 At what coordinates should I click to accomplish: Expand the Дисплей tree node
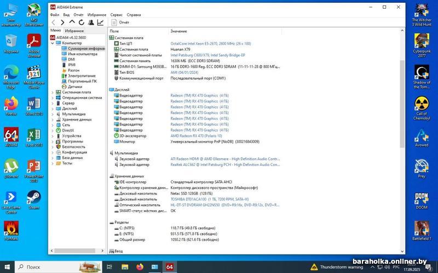[x=53, y=109]
